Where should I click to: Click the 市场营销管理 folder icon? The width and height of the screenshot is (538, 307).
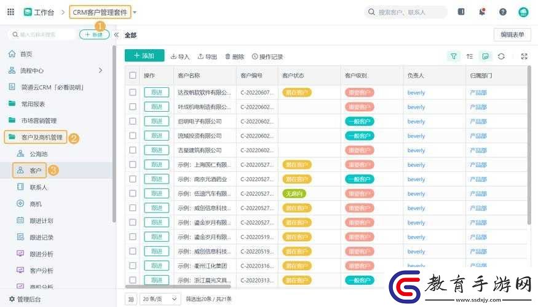[x=12, y=120]
